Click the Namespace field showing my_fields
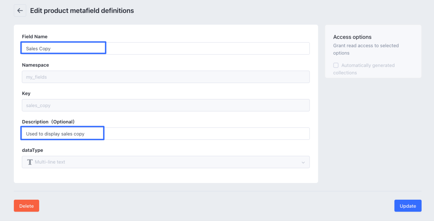This screenshot has height=221, width=434. (x=166, y=77)
